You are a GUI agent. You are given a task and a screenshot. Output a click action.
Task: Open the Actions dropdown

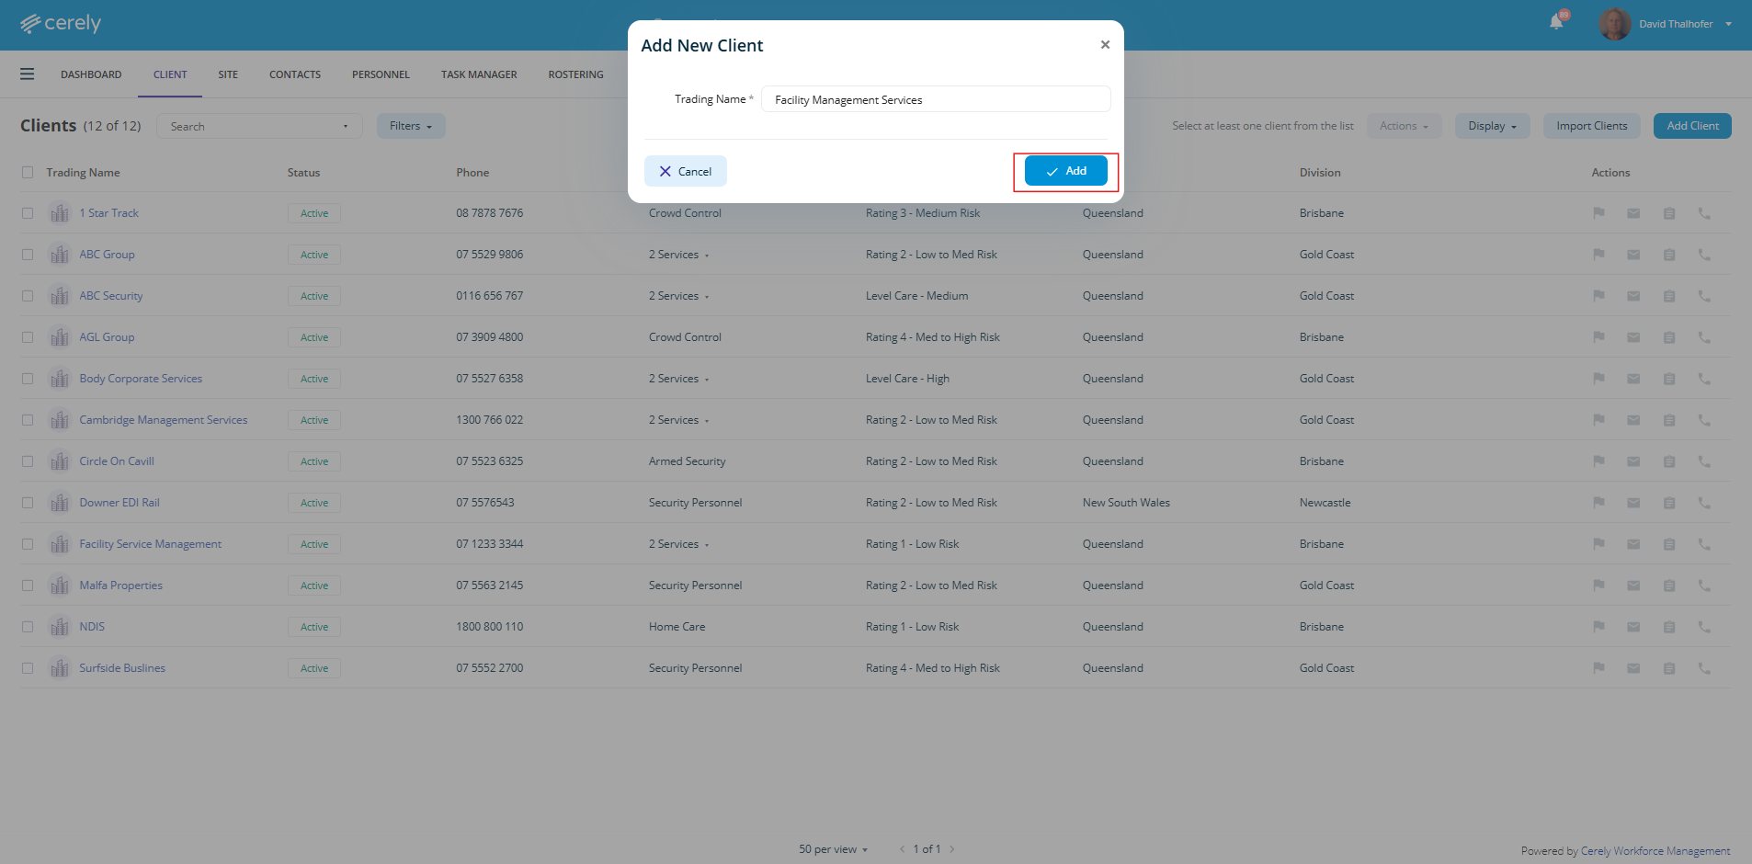[x=1404, y=126]
